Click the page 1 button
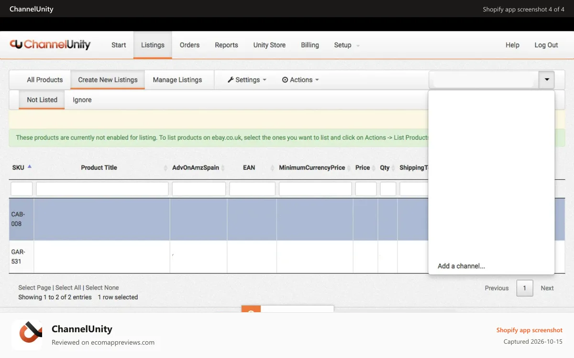The height and width of the screenshot is (358, 574). coord(525,288)
